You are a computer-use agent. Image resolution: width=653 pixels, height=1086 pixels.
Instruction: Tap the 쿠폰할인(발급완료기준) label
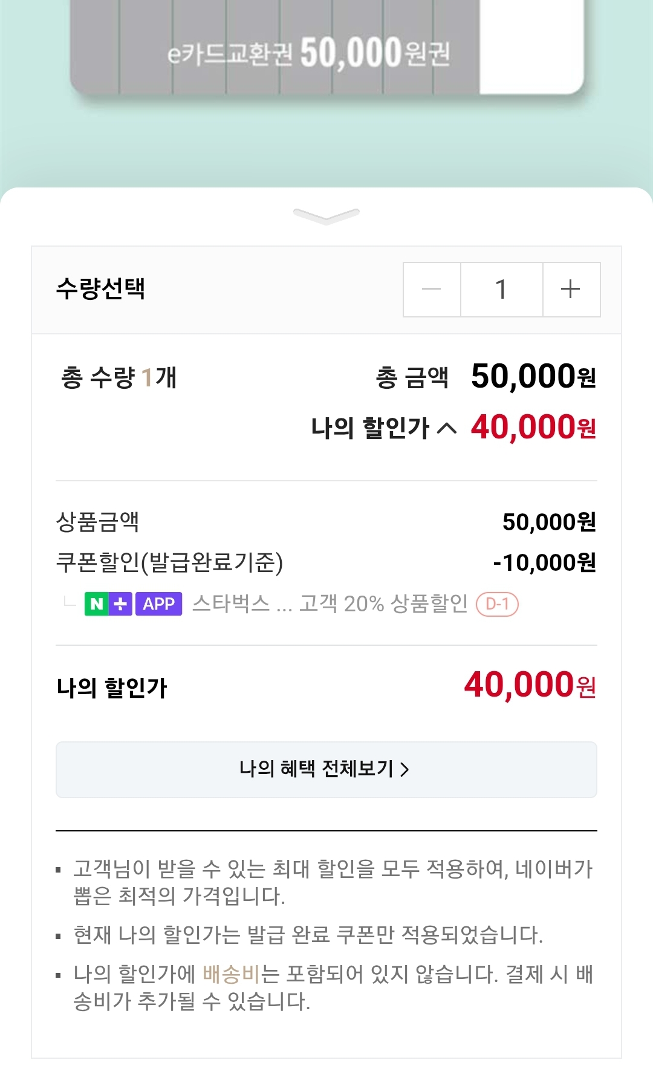(x=169, y=562)
